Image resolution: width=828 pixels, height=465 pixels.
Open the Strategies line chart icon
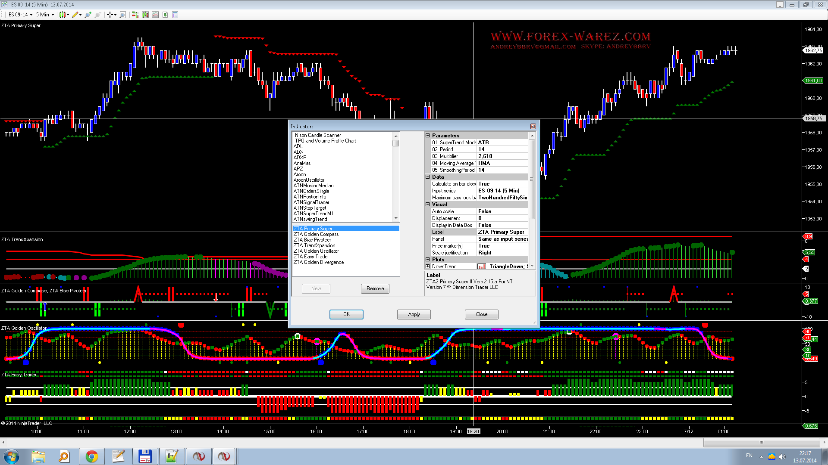(x=155, y=15)
